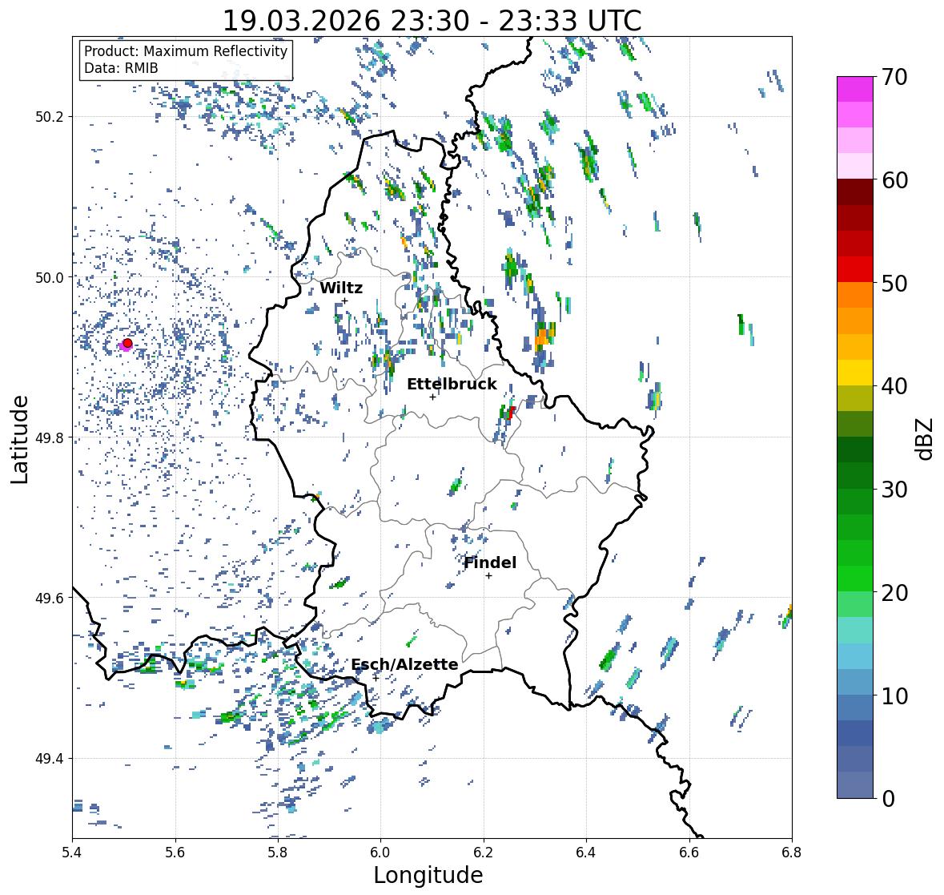Click the 70 value on the colorbar
The width and height of the screenshot is (944, 895).
pyautogui.click(x=894, y=77)
